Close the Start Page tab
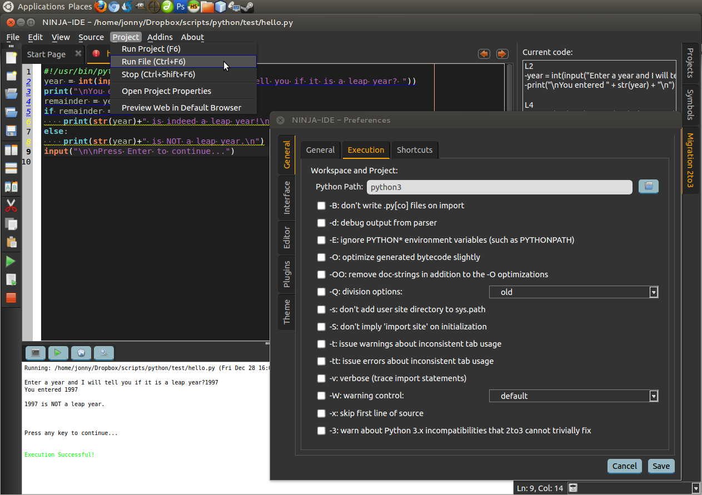 pyautogui.click(x=78, y=53)
